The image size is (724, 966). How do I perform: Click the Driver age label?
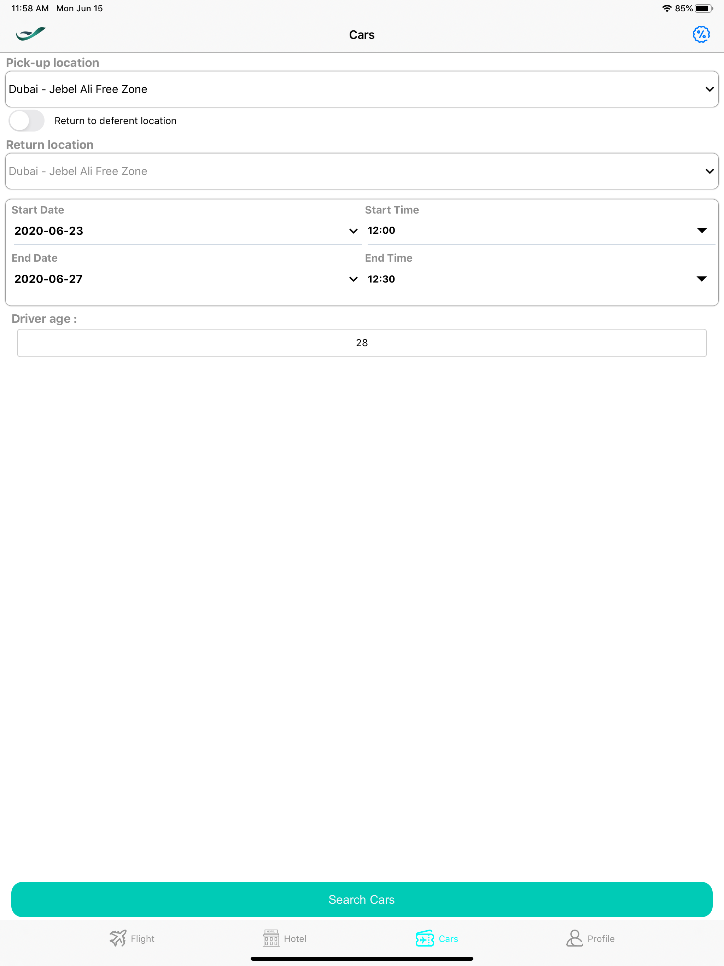click(x=44, y=319)
